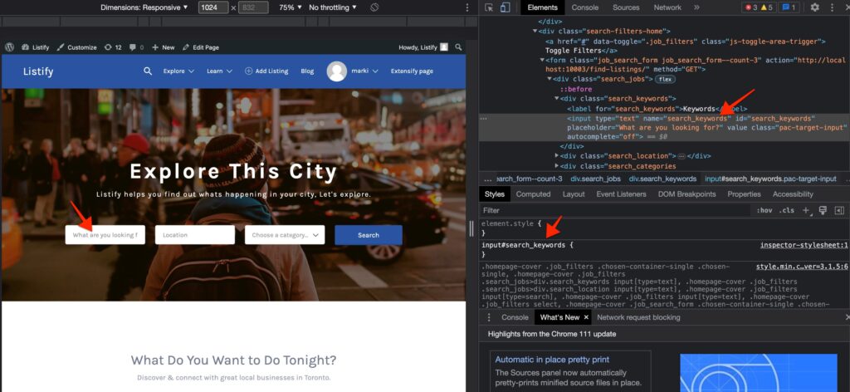The image size is (850, 392).
Task: Collapse the search_jobs div node
Action: click(550, 79)
